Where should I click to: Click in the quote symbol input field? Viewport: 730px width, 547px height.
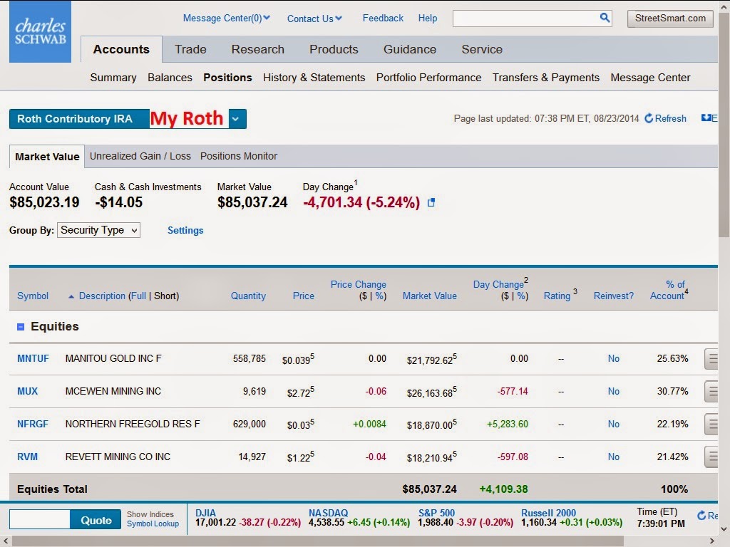click(x=40, y=519)
